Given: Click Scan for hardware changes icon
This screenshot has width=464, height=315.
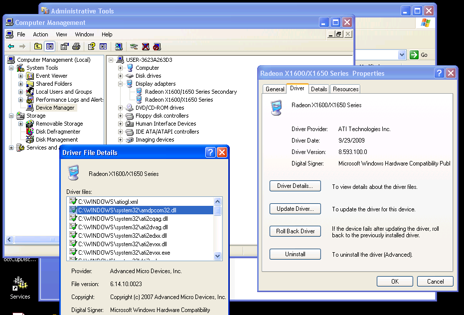Looking at the screenshot, I should tap(119, 46).
